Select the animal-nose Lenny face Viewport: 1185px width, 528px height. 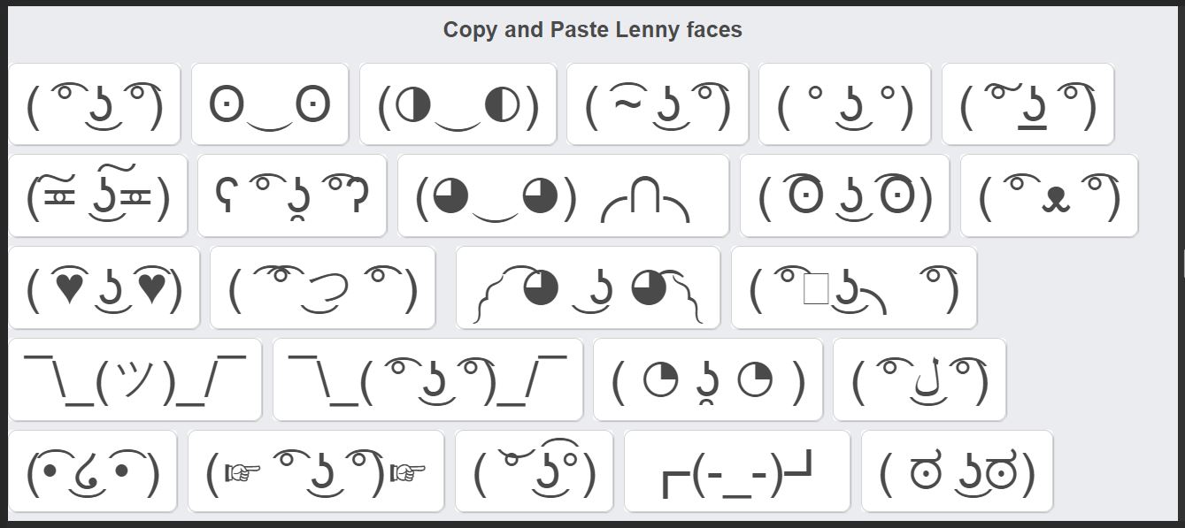coord(1049,195)
